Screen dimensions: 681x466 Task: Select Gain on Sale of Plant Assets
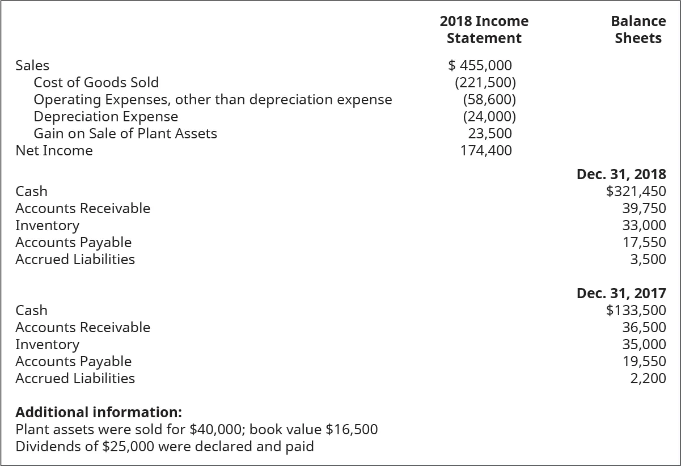125,134
